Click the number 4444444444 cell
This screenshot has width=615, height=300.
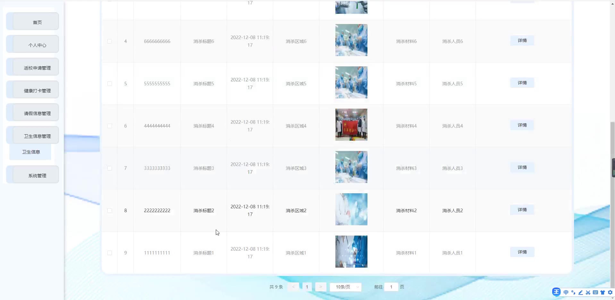pyautogui.click(x=157, y=126)
